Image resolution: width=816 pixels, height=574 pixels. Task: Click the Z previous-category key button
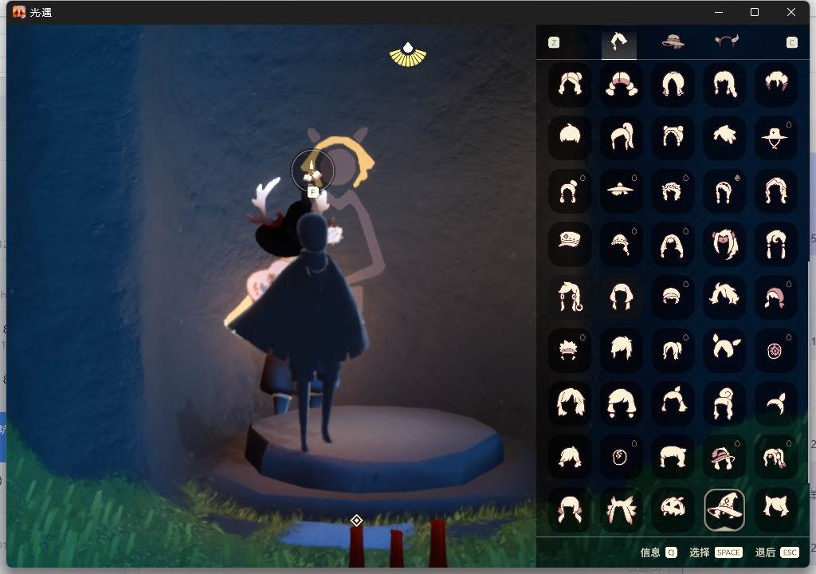click(554, 43)
